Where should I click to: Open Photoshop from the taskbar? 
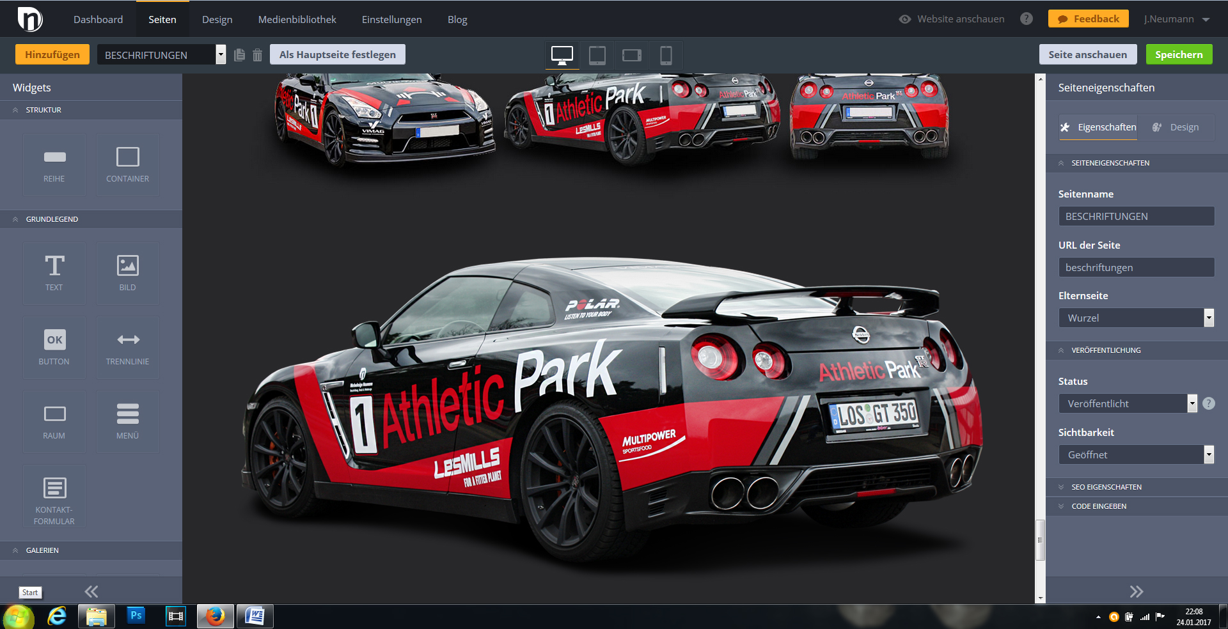pyautogui.click(x=136, y=616)
